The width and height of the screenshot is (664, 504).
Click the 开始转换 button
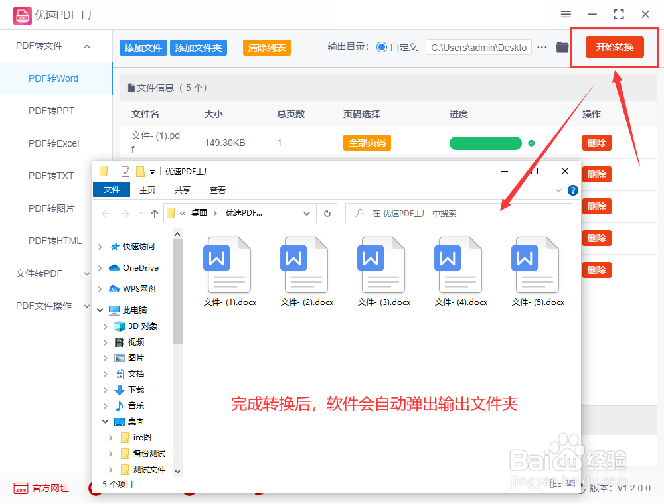pos(614,47)
